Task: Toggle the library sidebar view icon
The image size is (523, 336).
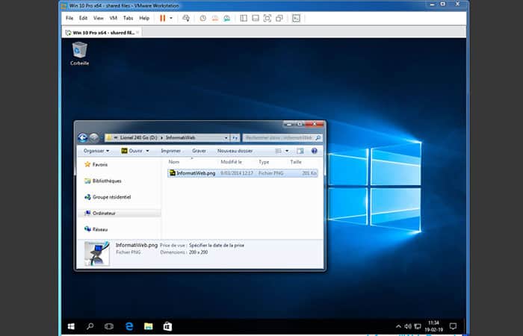Action: 244,19
